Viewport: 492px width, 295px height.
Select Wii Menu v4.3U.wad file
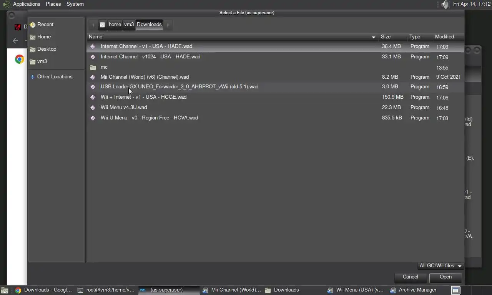[275, 108]
